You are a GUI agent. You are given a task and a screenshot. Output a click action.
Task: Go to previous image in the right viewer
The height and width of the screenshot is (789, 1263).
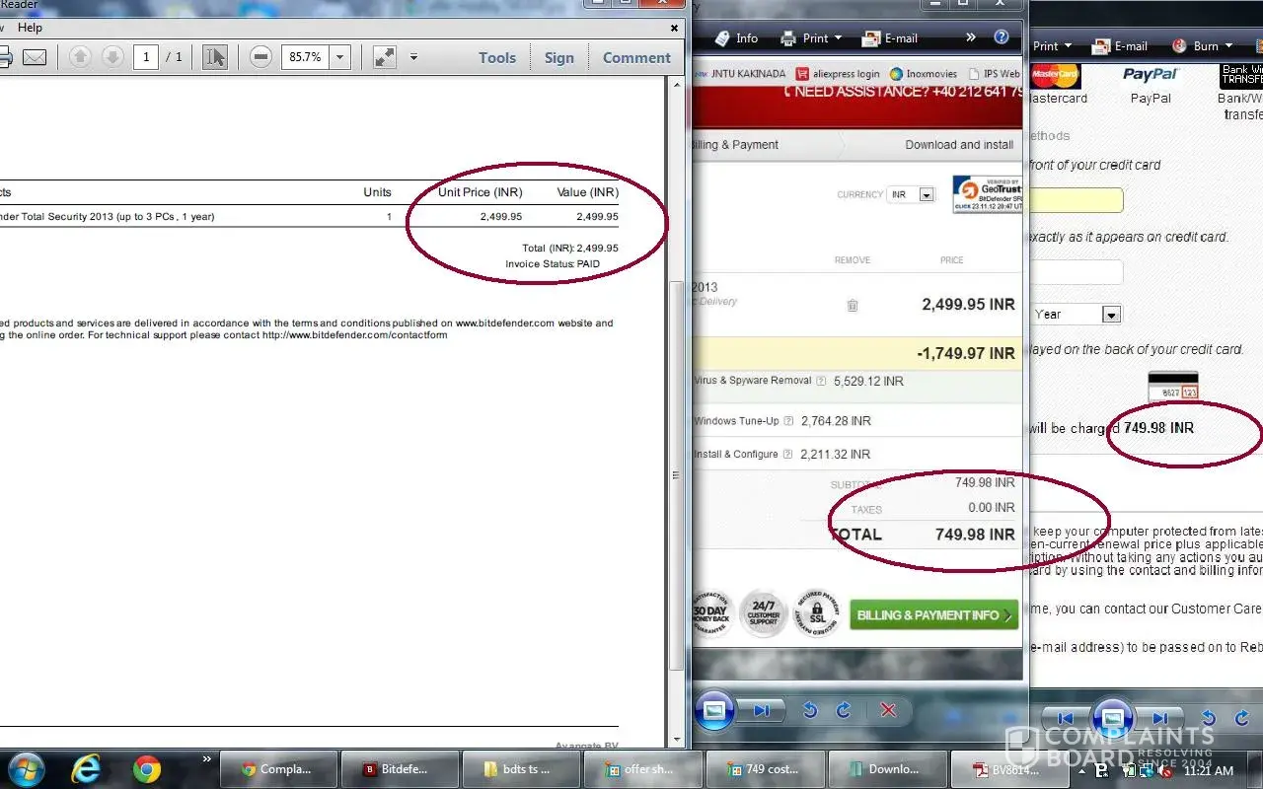pyautogui.click(x=1066, y=719)
